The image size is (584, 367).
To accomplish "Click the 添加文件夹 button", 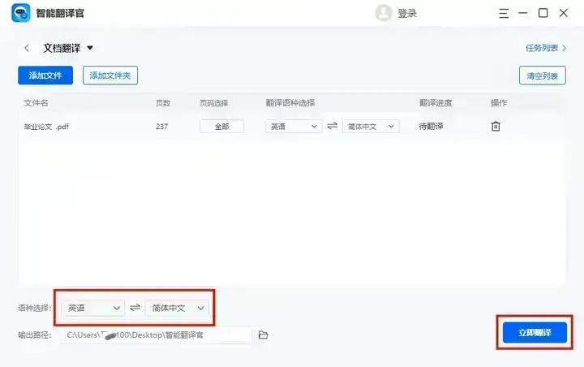I will 110,76.
